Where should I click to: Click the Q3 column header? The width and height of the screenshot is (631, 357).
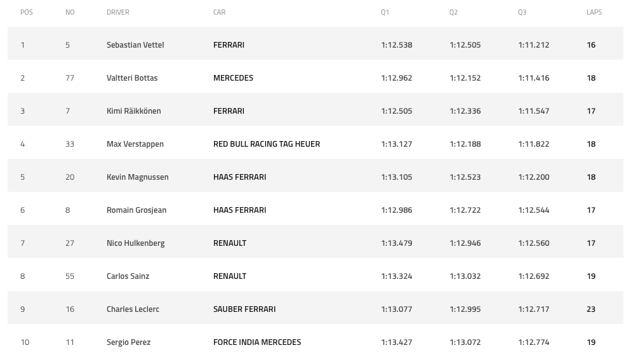tap(522, 12)
